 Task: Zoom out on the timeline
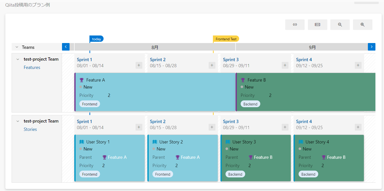pyautogui.click(x=340, y=24)
